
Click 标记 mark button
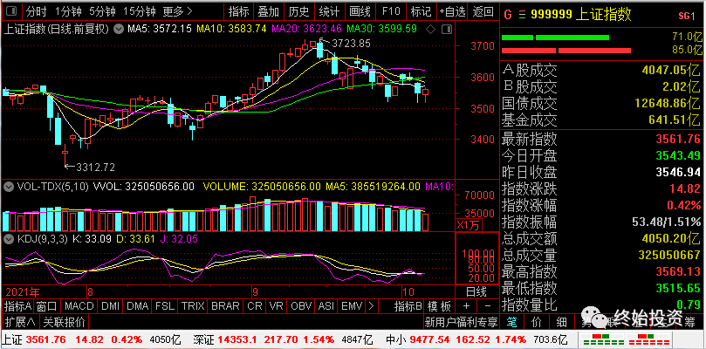pyautogui.click(x=421, y=10)
